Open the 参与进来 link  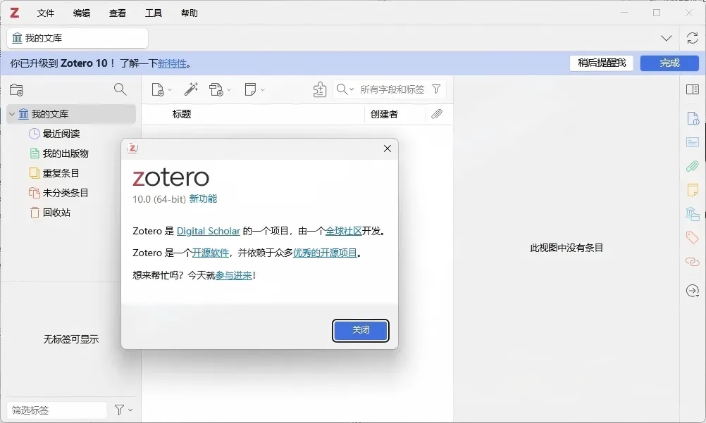[x=234, y=275]
